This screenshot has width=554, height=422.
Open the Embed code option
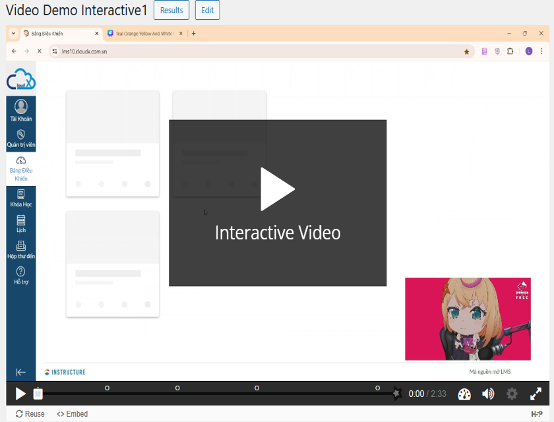point(73,414)
